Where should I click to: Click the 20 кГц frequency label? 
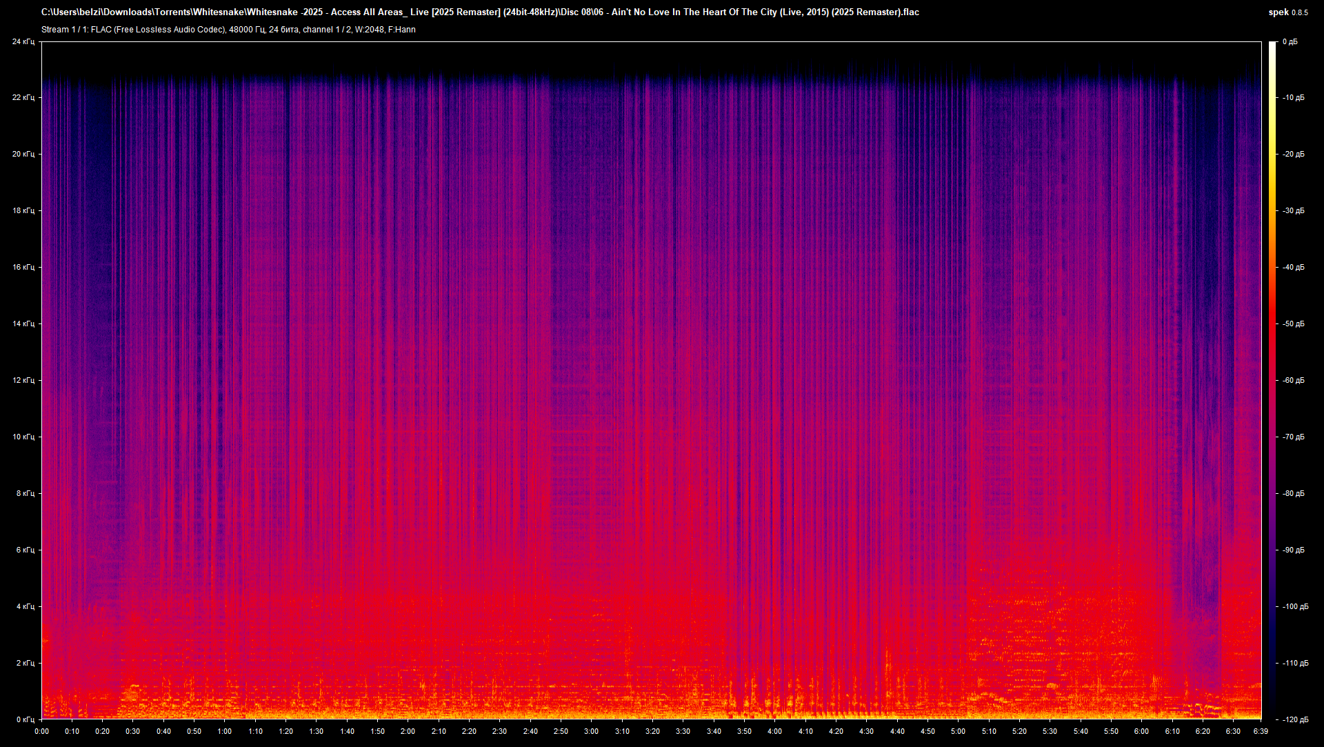click(23, 155)
